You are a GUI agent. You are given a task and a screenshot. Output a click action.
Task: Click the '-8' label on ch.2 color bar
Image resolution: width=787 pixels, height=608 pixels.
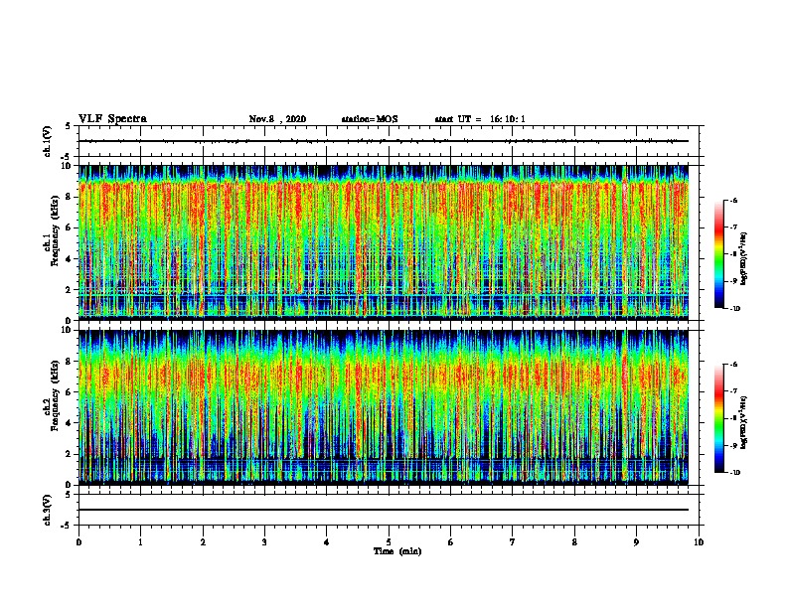pos(733,418)
